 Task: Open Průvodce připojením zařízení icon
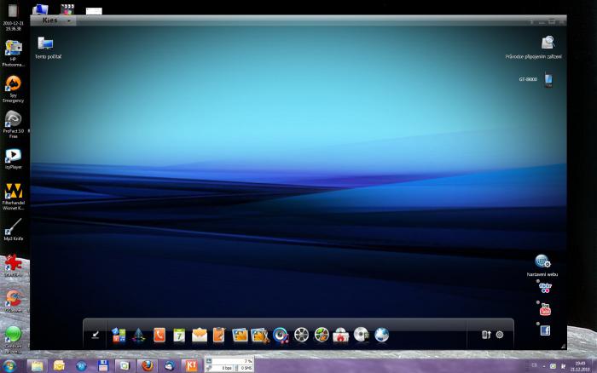click(x=548, y=43)
